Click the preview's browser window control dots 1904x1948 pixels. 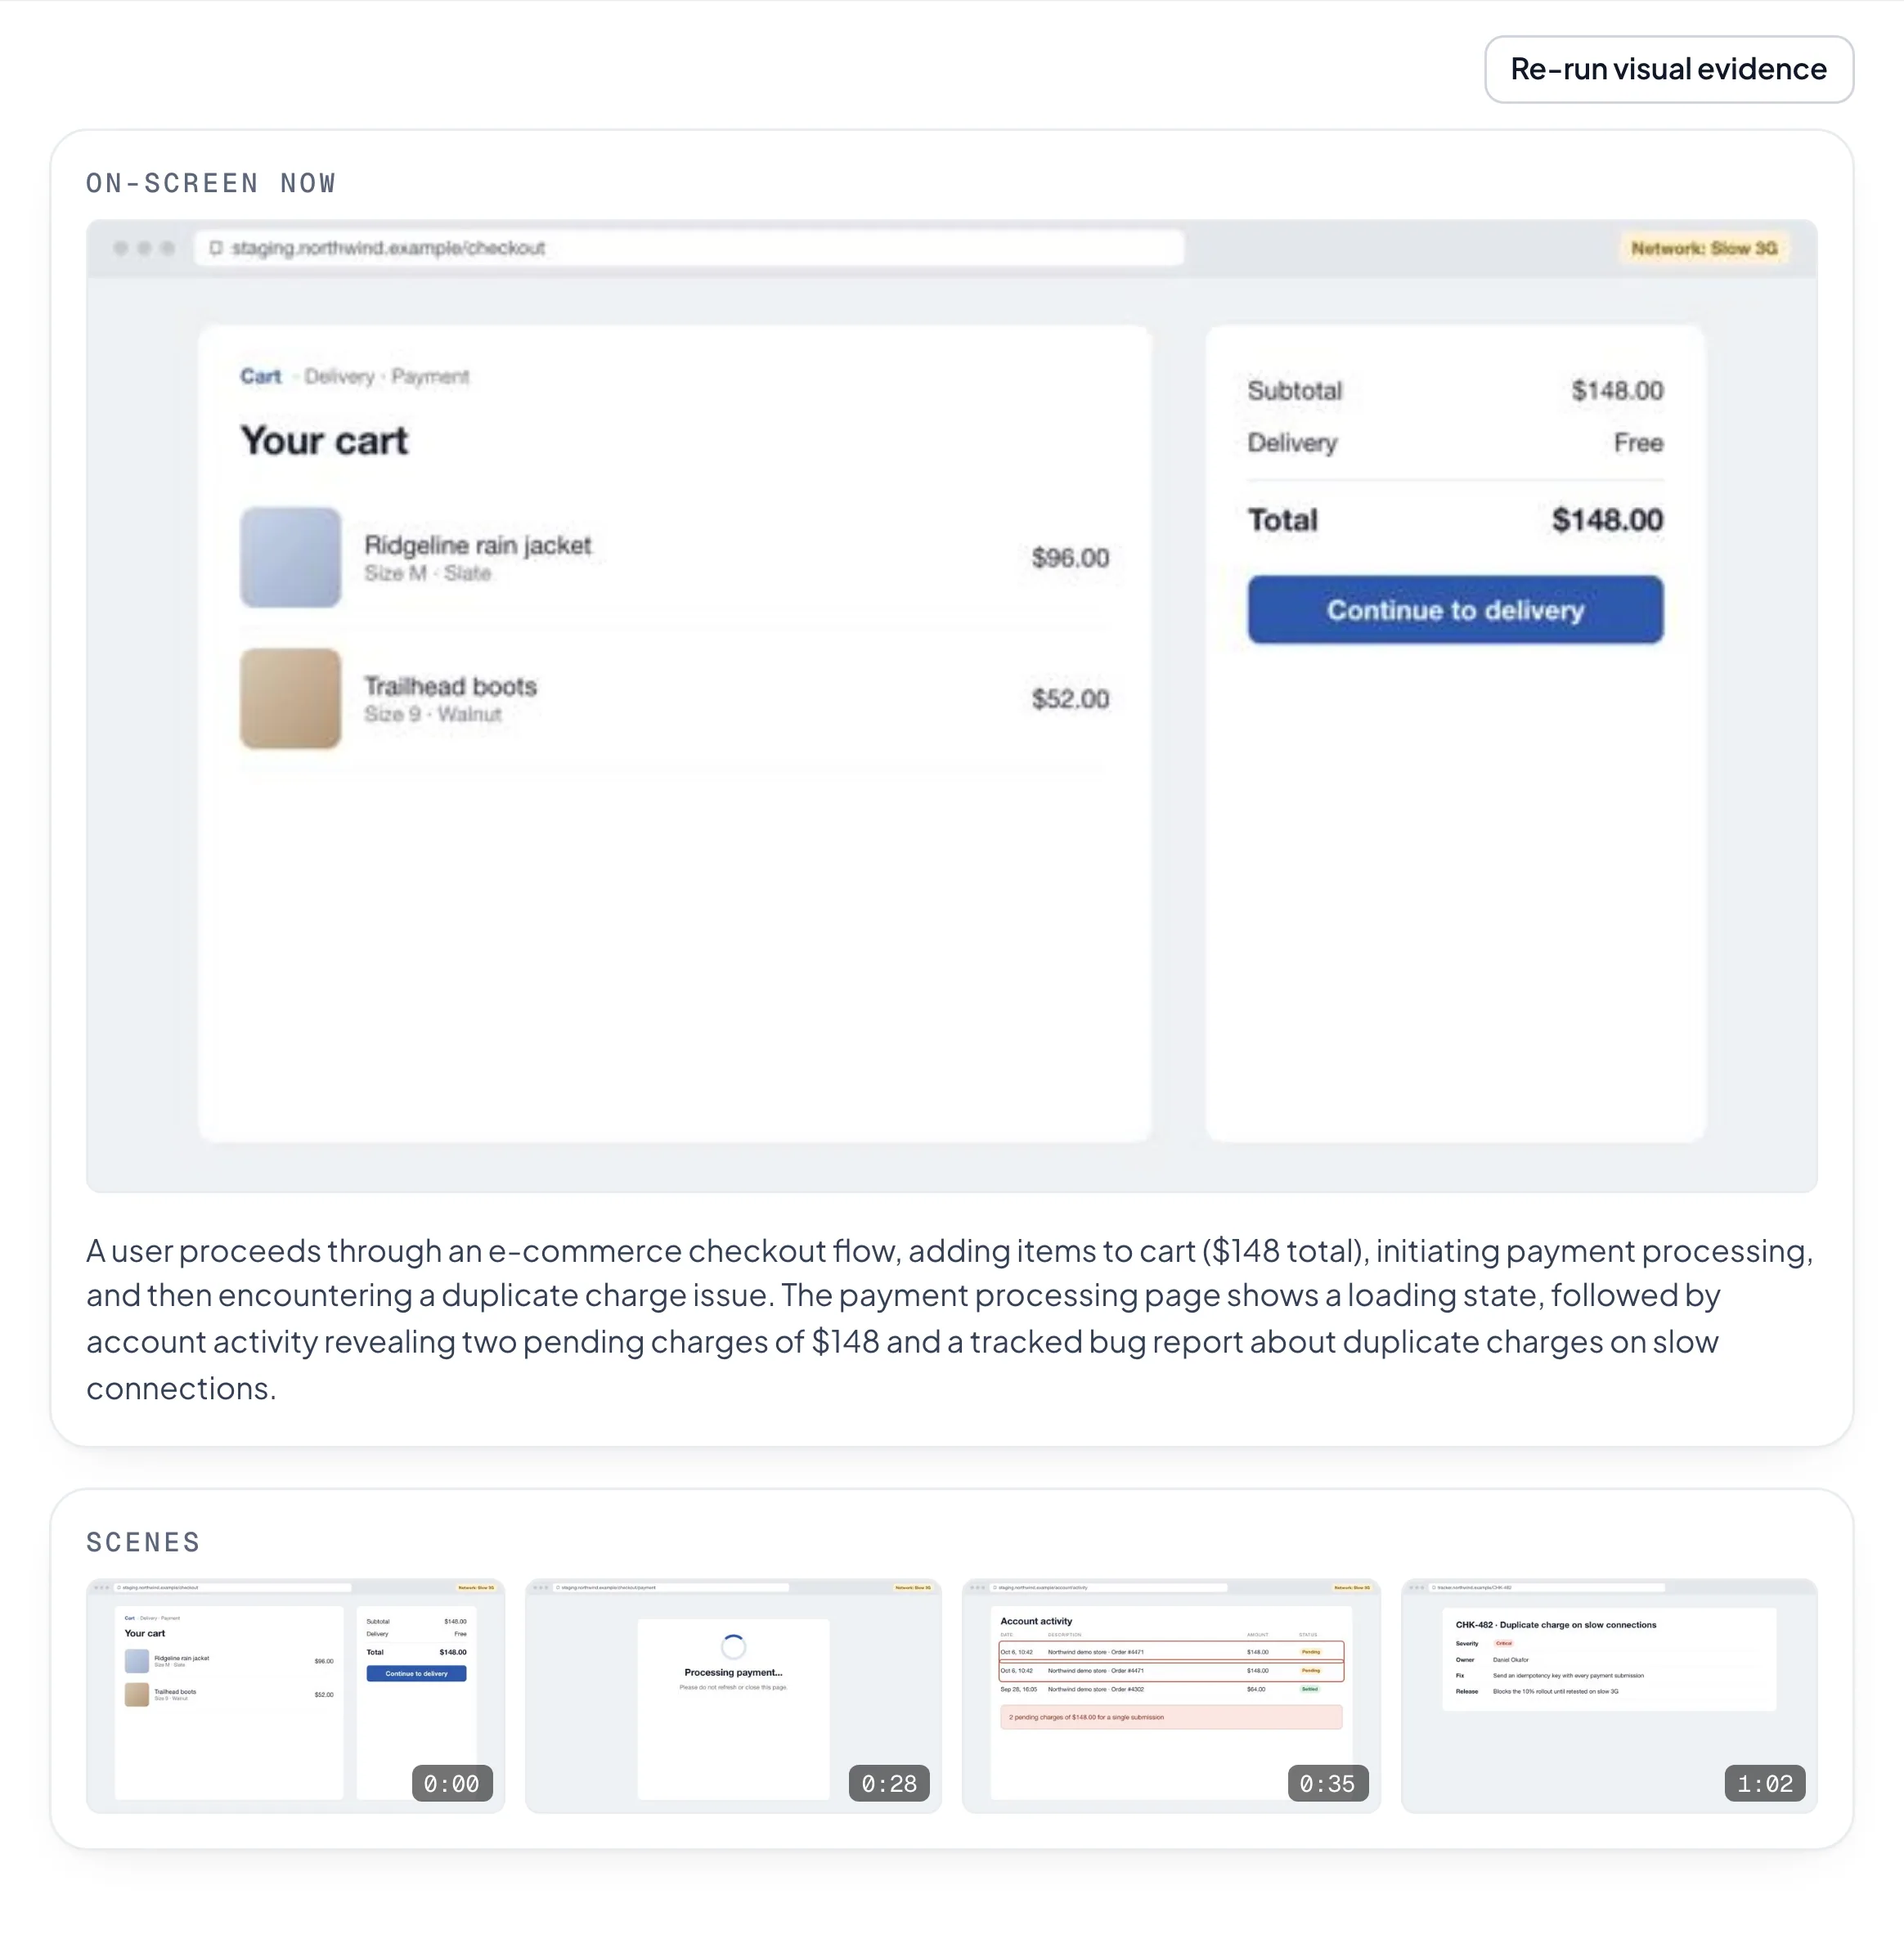point(144,248)
